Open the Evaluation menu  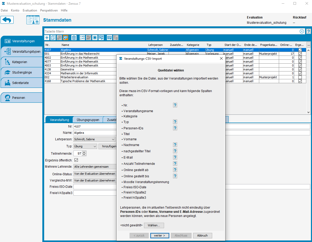(x=30, y=10)
